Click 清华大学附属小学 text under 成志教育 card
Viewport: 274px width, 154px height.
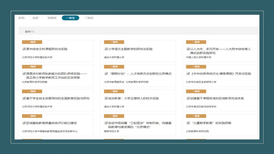(114, 107)
